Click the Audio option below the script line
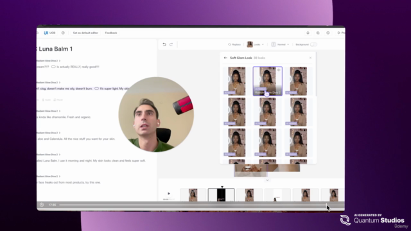 click(46, 100)
